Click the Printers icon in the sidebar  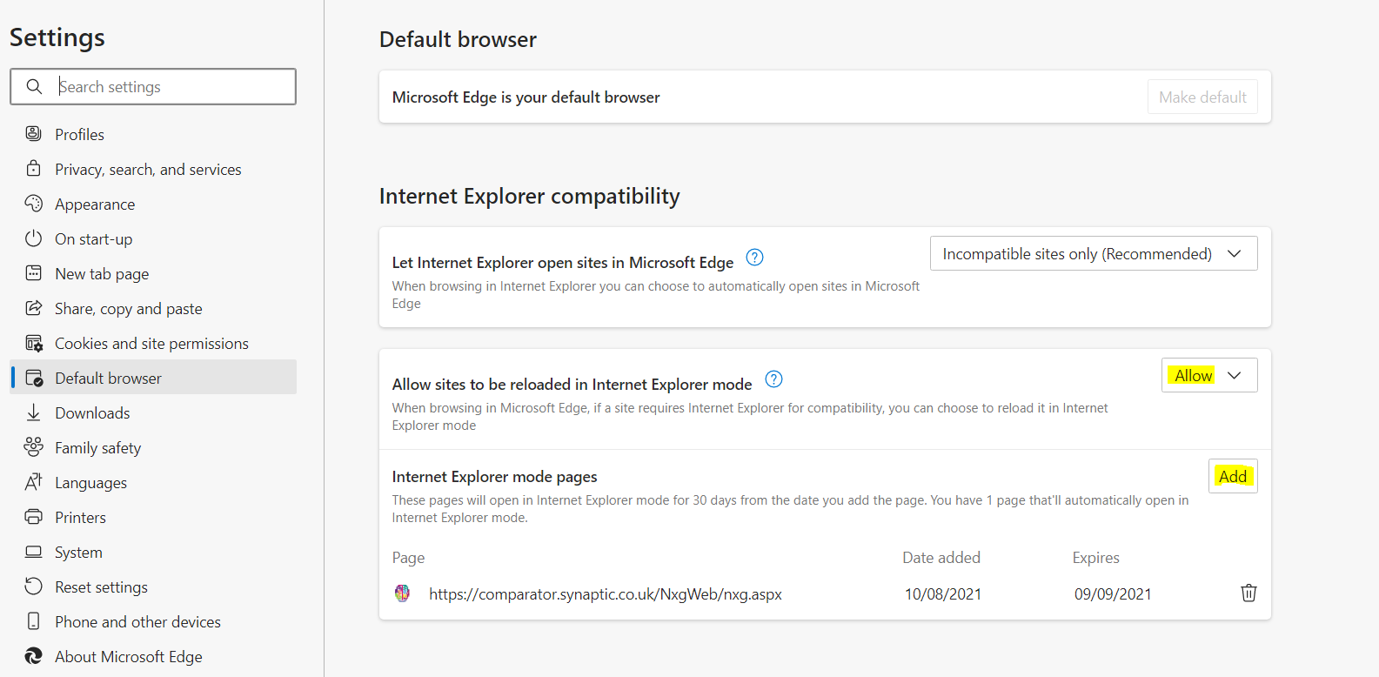tap(34, 517)
